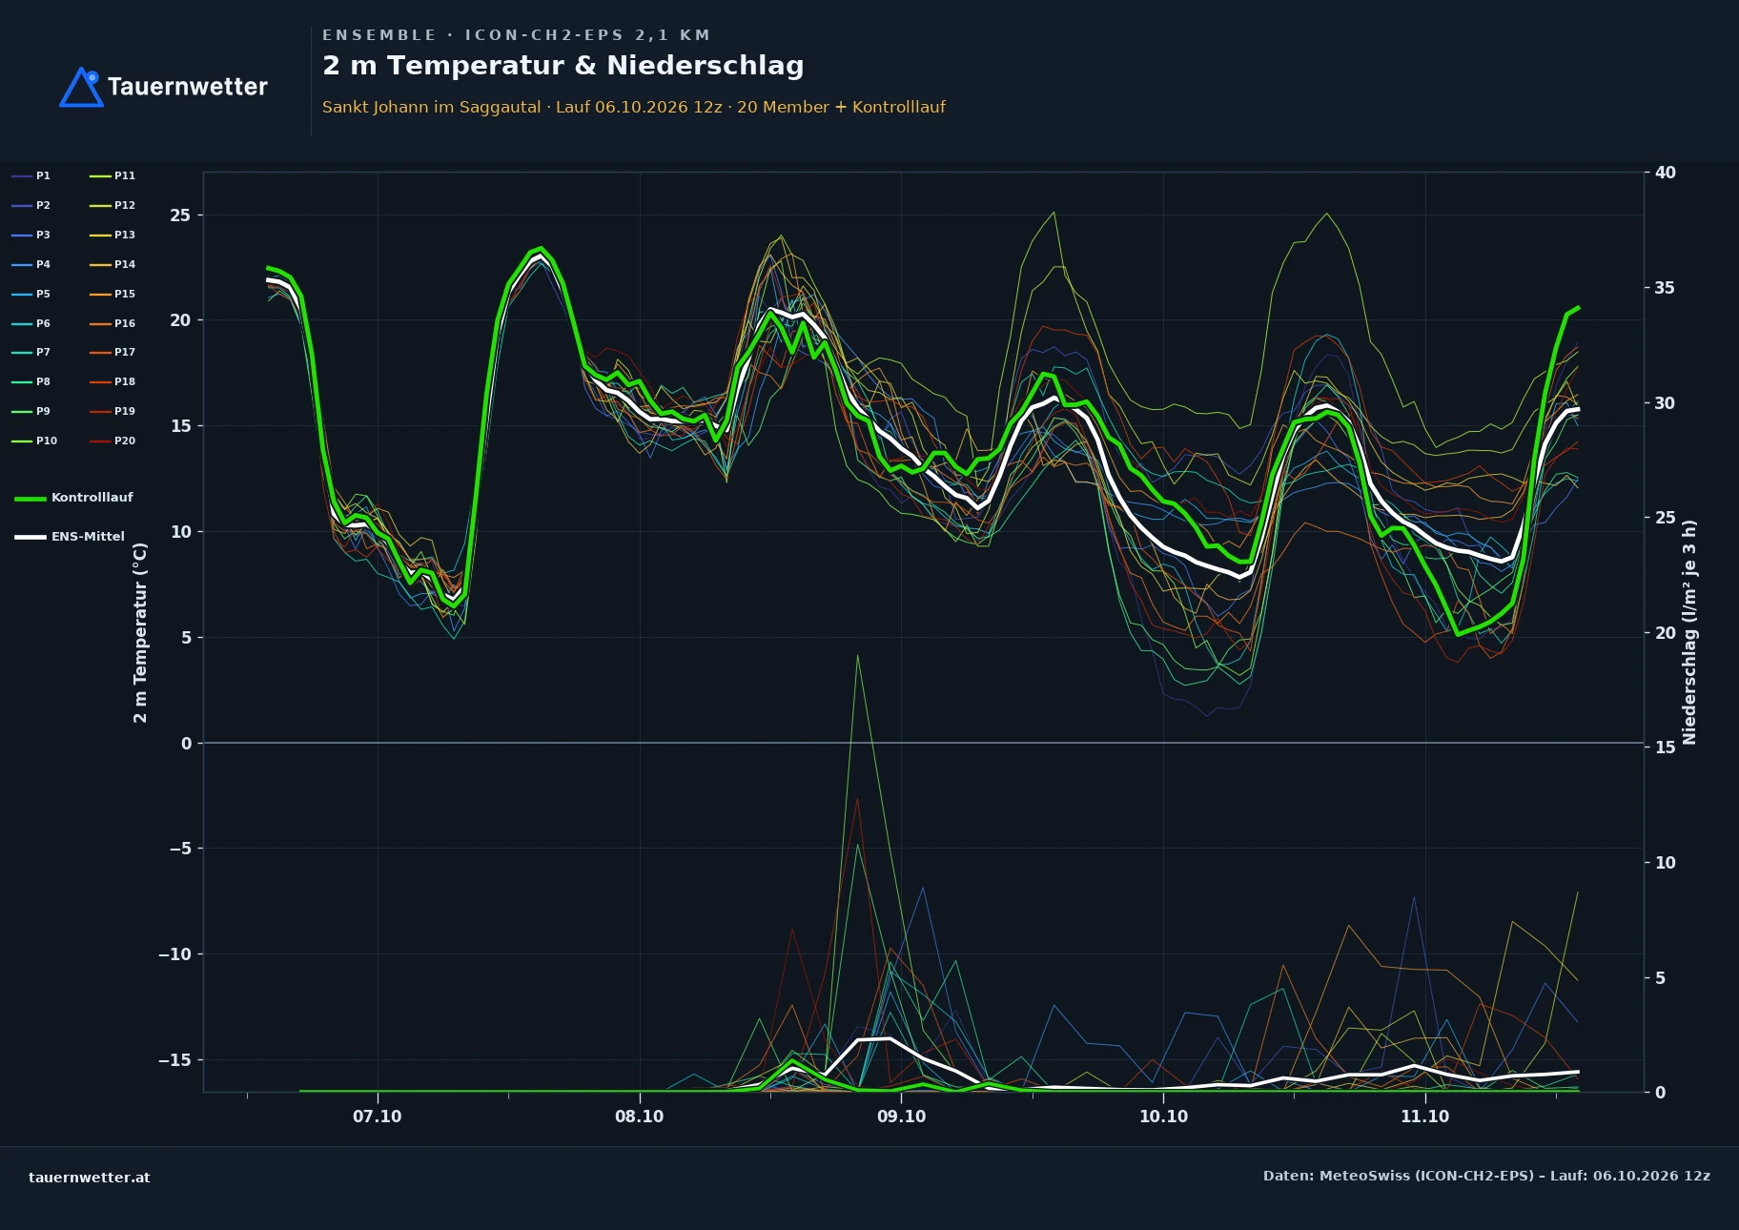The width and height of the screenshot is (1739, 1230).
Task: Click the P16 legend entry
Action: 113,323
